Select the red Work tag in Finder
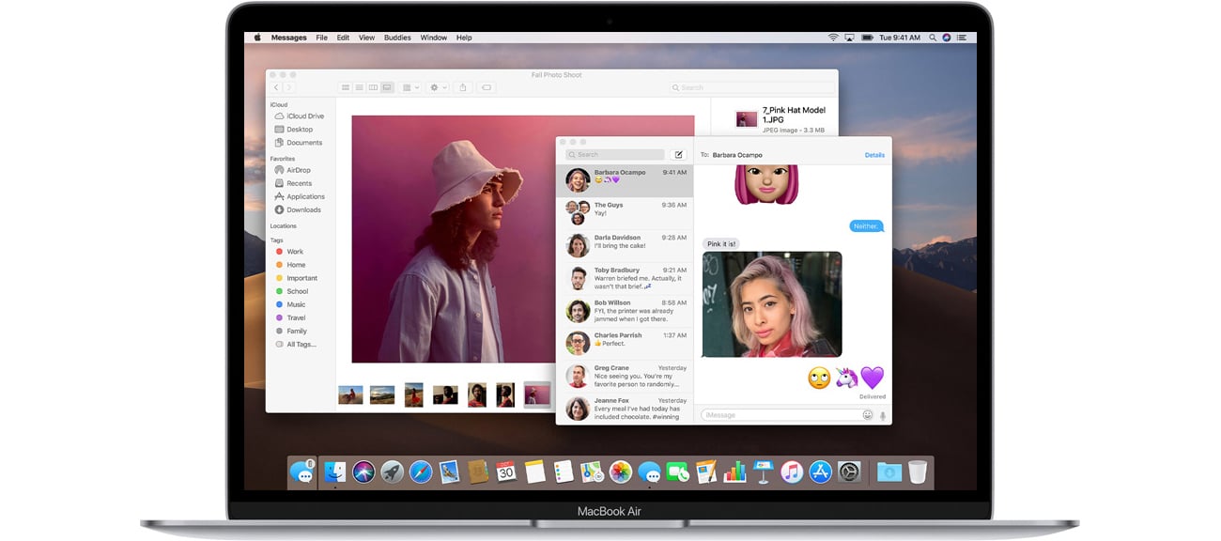Screen dimensions: 1221x541 pyautogui.click(x=289, y=252)
